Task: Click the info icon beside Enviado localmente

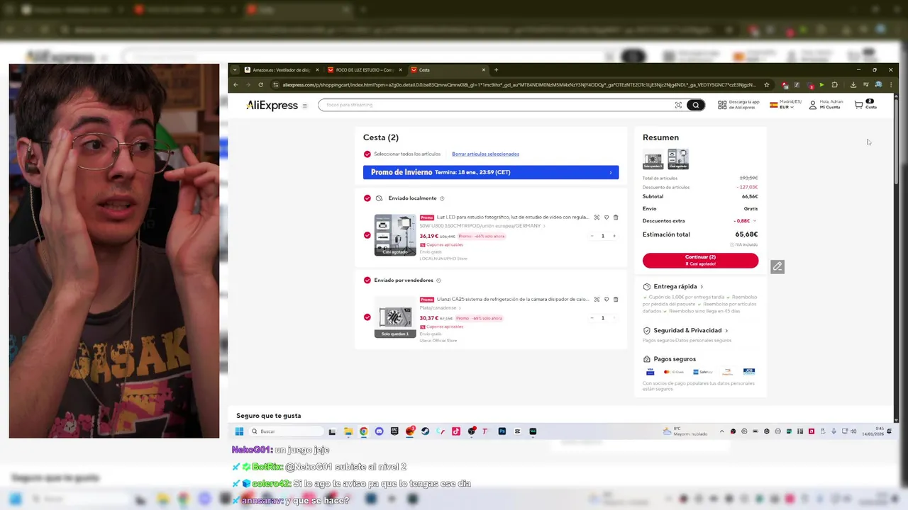Action: (x=442, y=198)
